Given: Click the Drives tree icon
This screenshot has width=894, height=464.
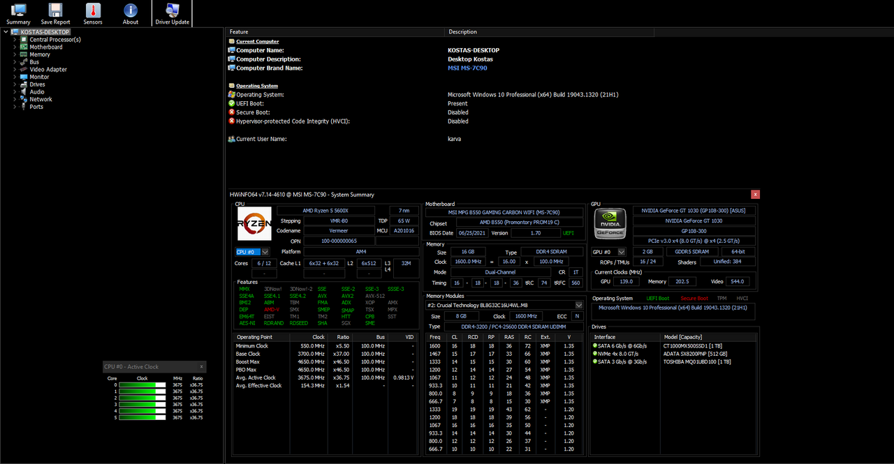Looking at the screenshot, I should point(24,84).
